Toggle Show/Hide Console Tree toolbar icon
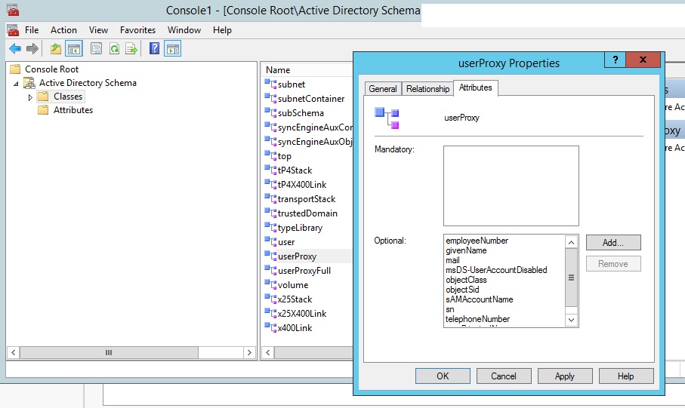This screenshot has height=408, width=685. pos(74,48)
